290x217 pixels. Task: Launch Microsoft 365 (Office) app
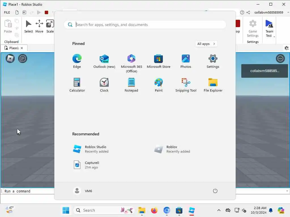pyautogui.click(x=131, y=64)
